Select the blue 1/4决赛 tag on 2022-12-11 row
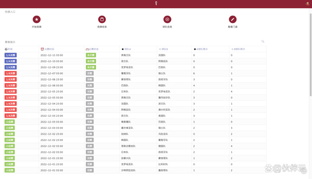The image size is (312, 179). (11, 55)
